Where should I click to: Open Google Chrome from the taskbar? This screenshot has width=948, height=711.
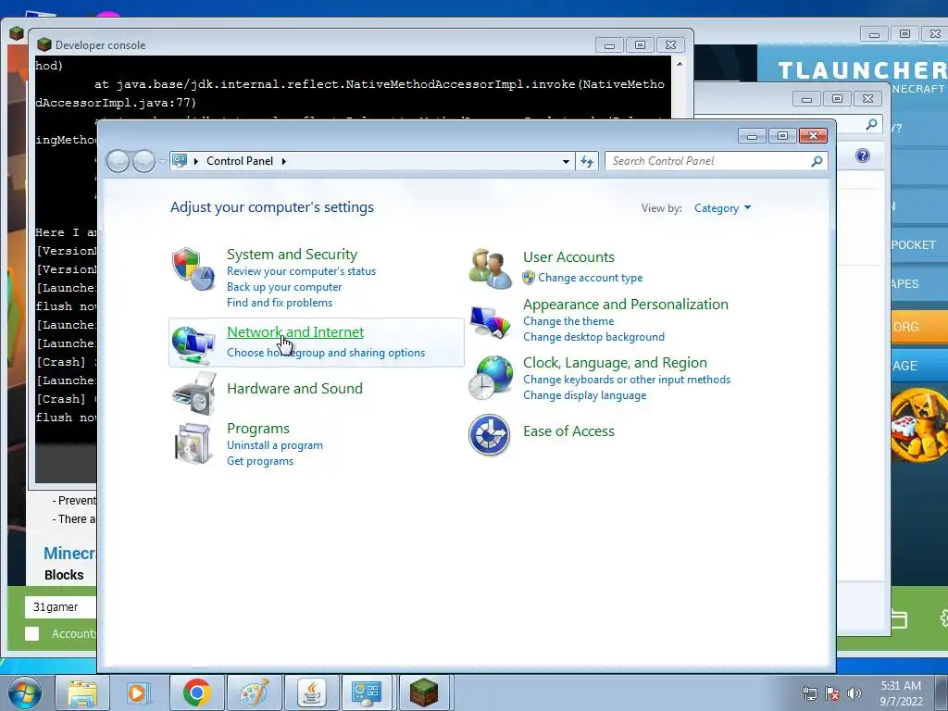(x=196, y=692)
